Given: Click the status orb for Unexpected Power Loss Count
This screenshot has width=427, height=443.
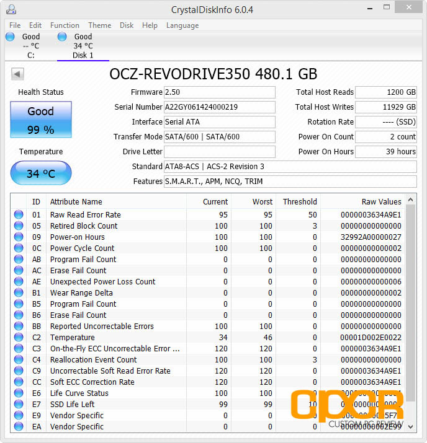Looking at the screenshot, I should tap(19, 281).
